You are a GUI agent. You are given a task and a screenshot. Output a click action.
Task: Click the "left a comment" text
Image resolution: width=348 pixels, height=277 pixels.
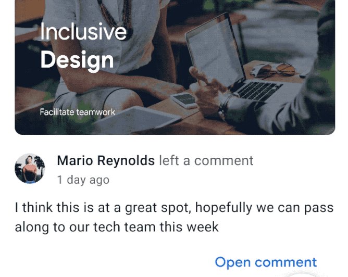pyautogui.click(x=206, y=161)
